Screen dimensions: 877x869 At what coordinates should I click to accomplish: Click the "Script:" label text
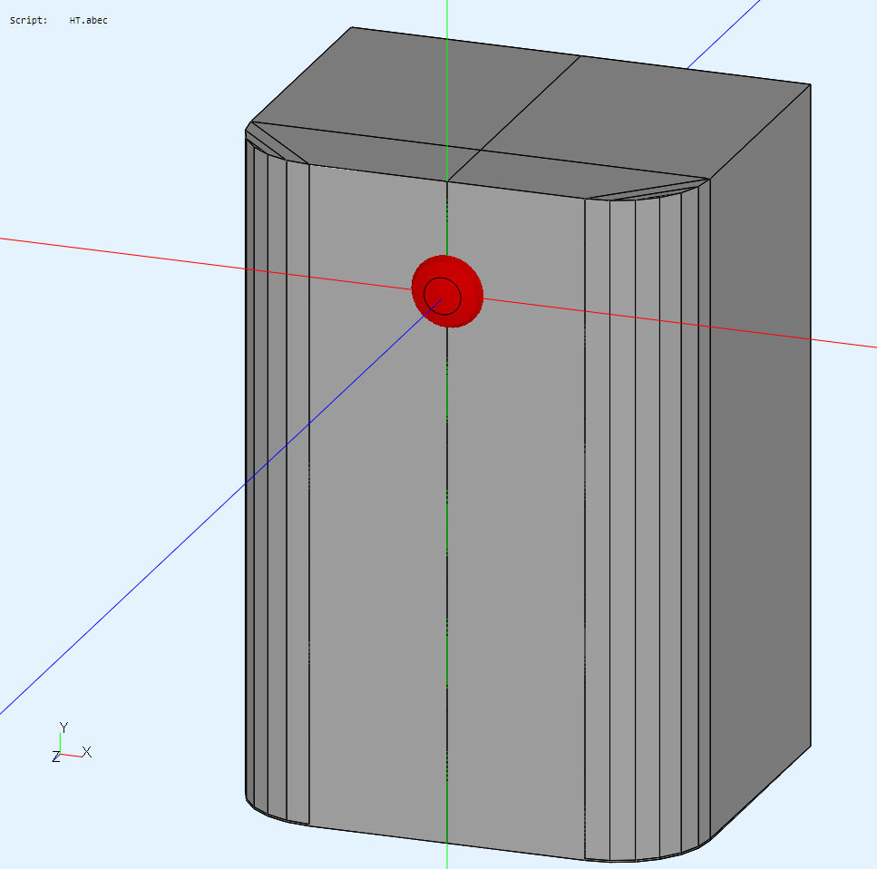tap(28, 20)
